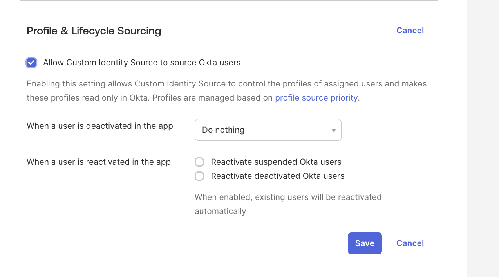Click the Save button

tap(365, 243)
